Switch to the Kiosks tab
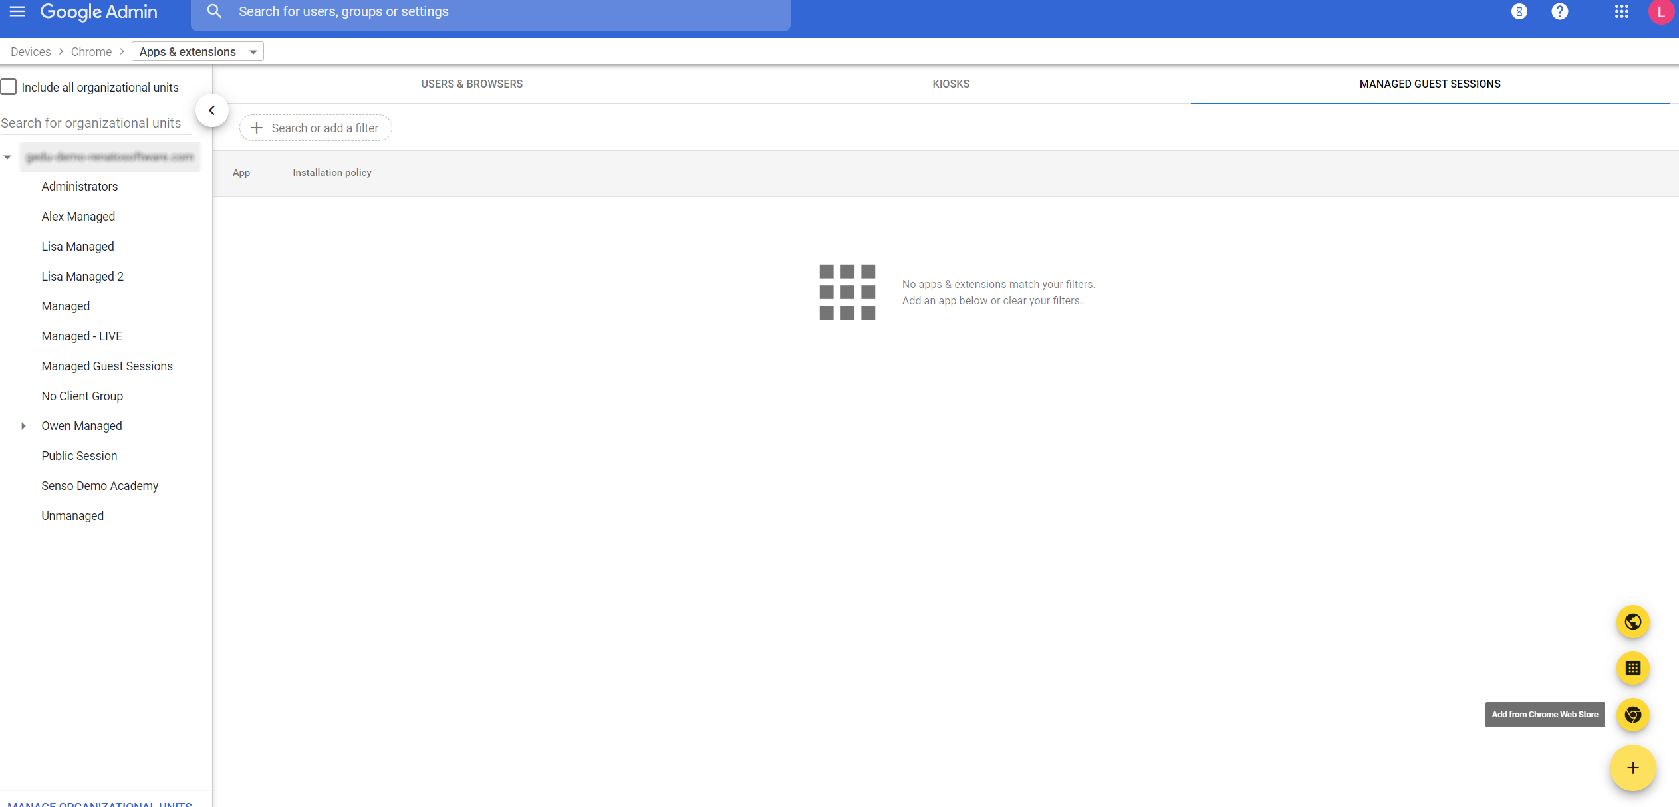Image resolution: width=1679 pixels, height=807 pixels. pos(950,84)
